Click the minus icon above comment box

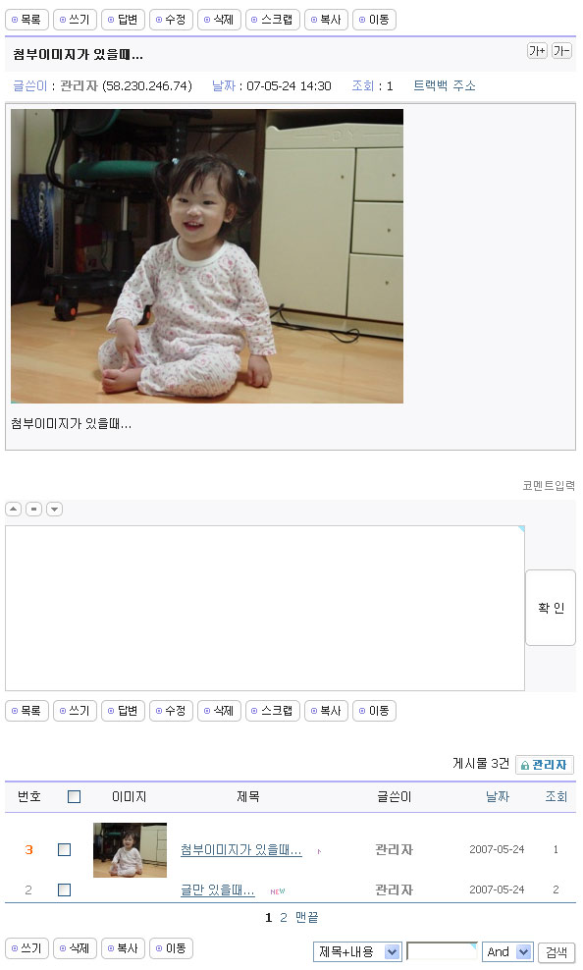pos(34,510)
